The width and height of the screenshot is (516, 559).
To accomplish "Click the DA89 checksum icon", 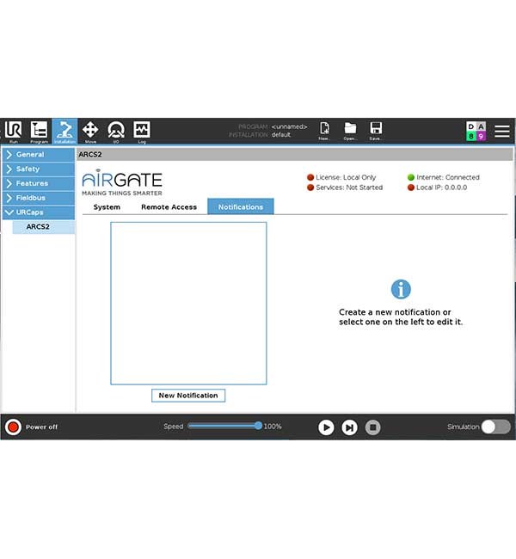I will point(476,132).
